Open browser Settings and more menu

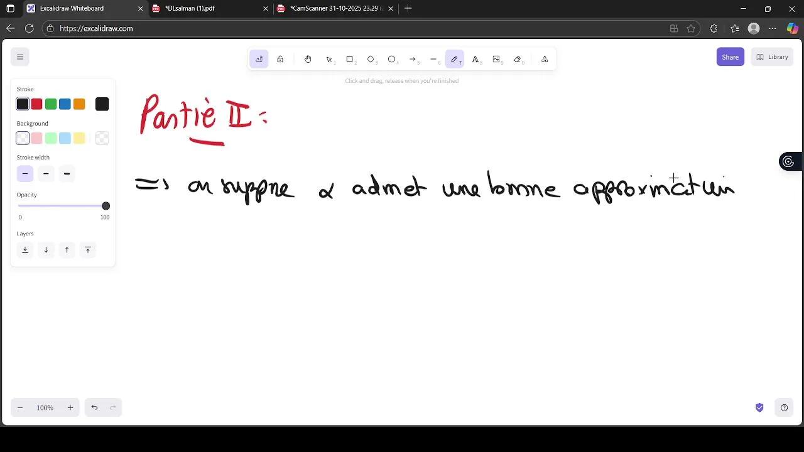(x=773, y=28)
